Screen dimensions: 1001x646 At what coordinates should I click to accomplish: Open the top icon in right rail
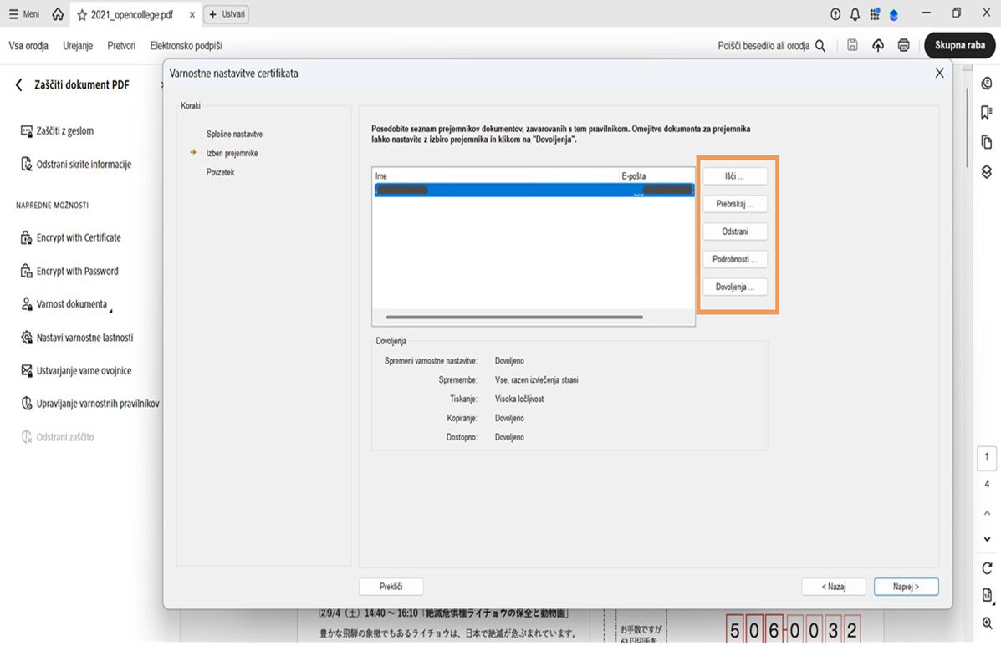tap(987, 83)
